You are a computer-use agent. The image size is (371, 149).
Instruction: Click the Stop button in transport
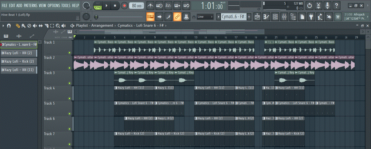[115, 5]
